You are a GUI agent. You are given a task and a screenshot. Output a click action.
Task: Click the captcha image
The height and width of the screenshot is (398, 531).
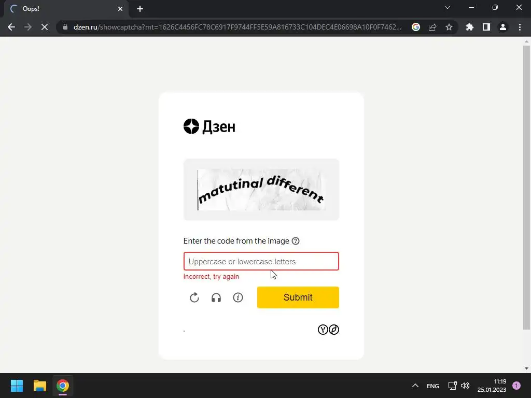[x=261, y=190]
